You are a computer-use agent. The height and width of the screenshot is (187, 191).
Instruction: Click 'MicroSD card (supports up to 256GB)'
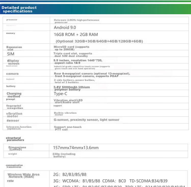pos(71,48)
